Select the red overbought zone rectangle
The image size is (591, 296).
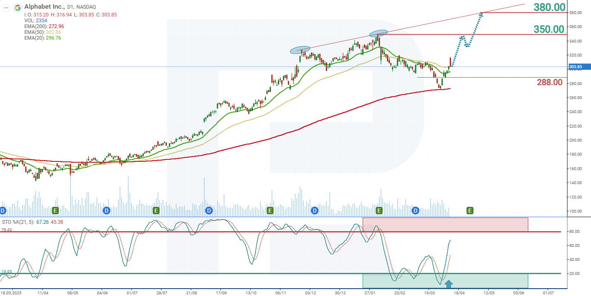click(445, 225)
